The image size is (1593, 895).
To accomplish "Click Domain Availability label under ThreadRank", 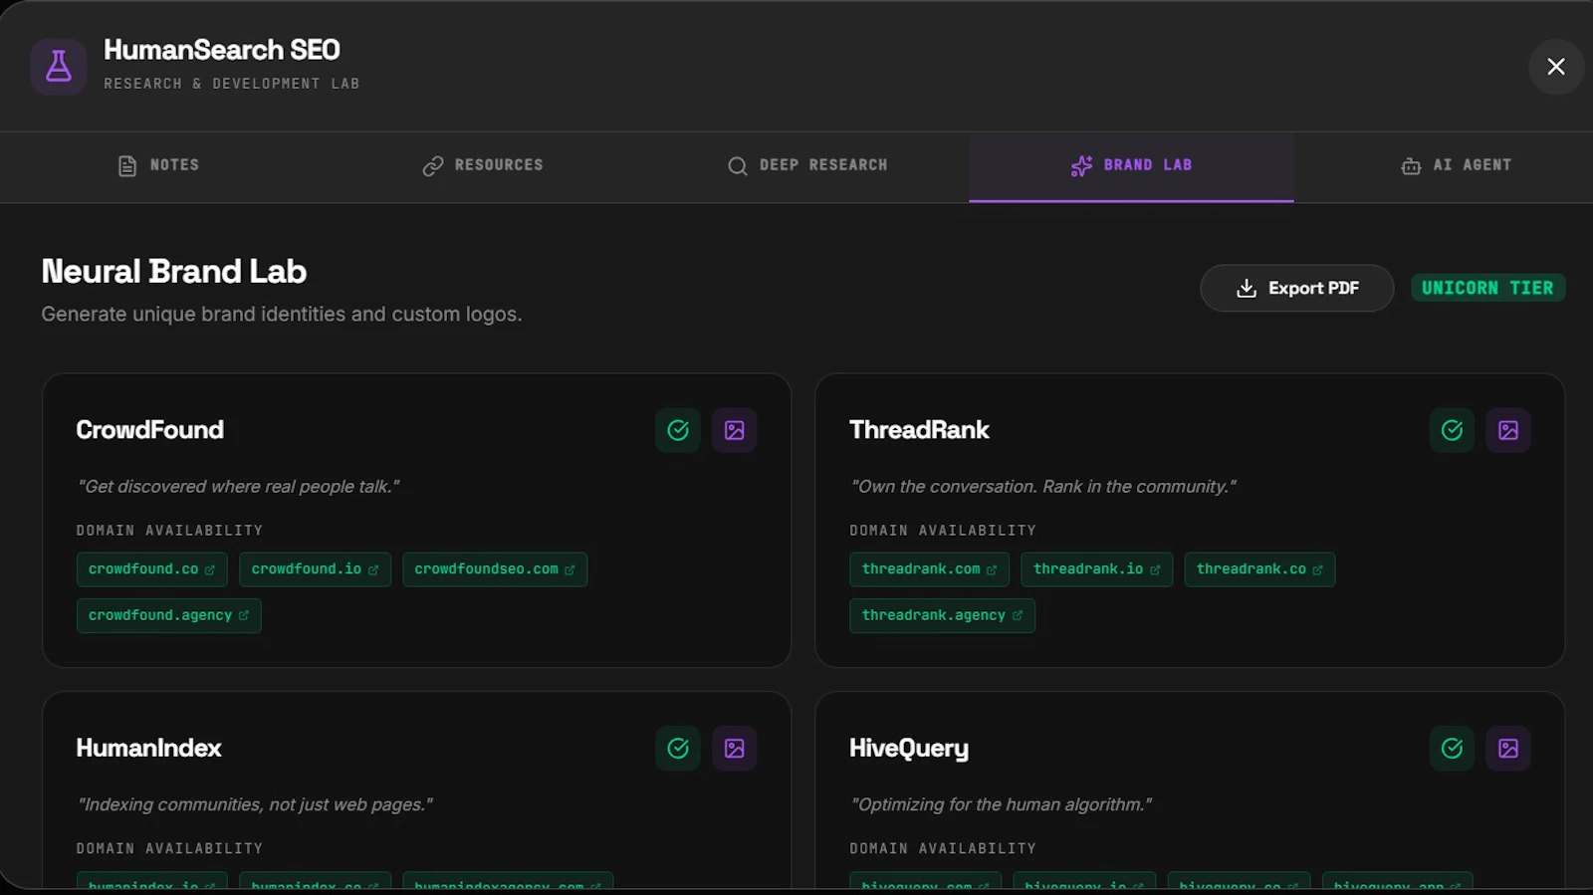I will coord(943,531).
